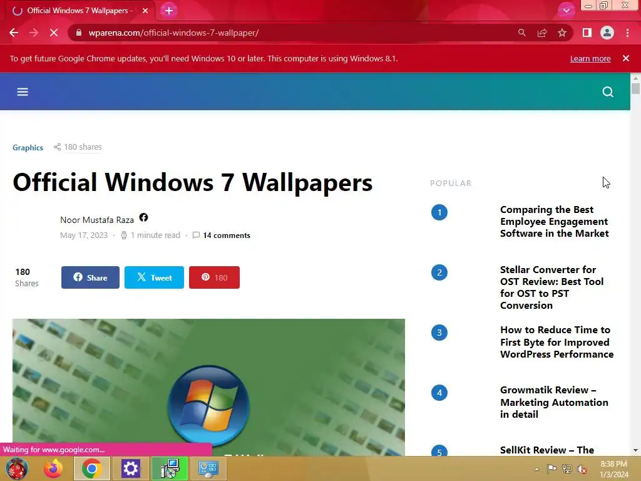Viewport: 641px width, 481px height.
Task: Go back to the previous page
Action: pos(14,33)
